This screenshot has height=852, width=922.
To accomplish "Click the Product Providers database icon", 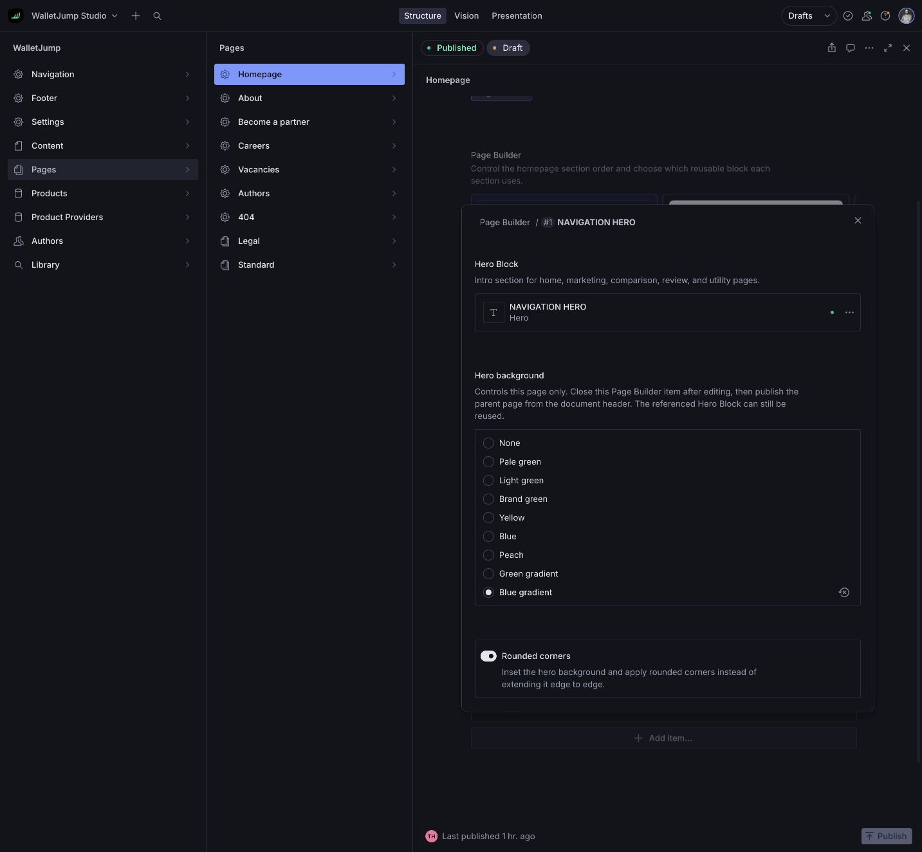I will point(19,217).
